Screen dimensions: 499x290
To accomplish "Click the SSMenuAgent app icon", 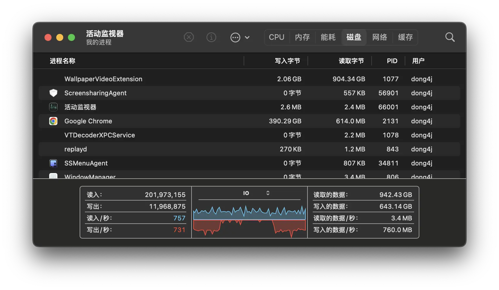I will click(x=53, y=163).
